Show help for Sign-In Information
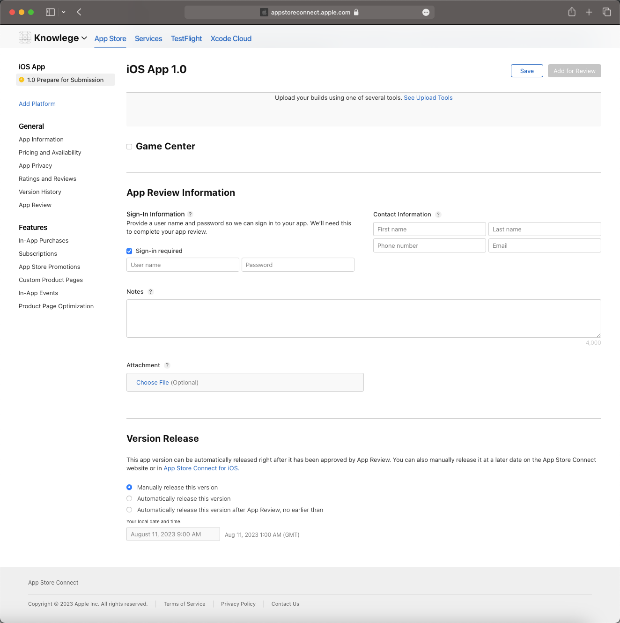The height and width of the screenshot is (623, 620). tap(190, 214)
